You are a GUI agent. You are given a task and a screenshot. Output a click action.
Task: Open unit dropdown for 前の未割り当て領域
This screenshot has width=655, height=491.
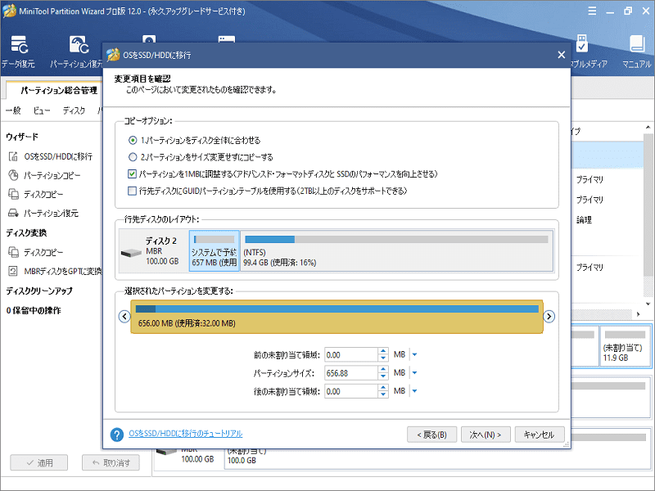click(x=414, y=355)
